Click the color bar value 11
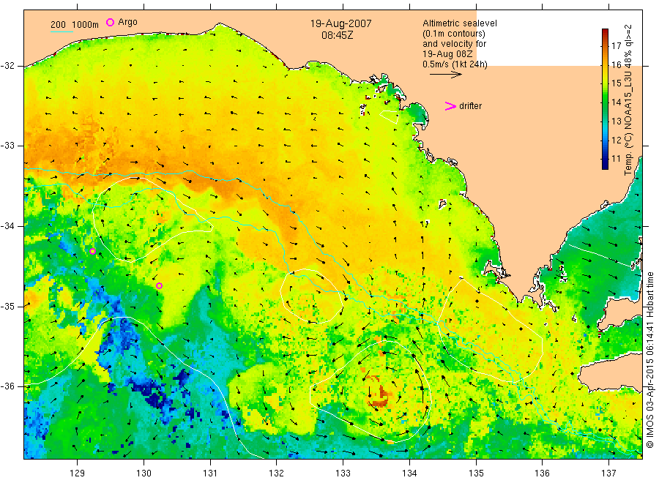The width and height of the screenshot is (659, 483). coord(616,159)
